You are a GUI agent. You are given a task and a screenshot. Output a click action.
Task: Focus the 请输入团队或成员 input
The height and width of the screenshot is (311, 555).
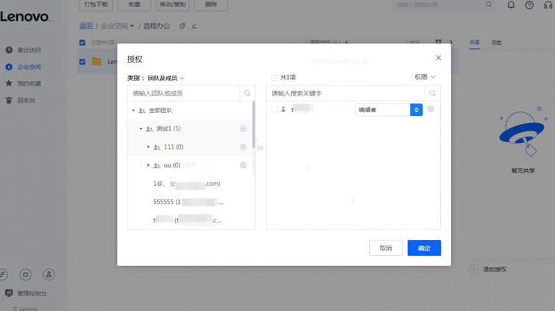[184, 93]
